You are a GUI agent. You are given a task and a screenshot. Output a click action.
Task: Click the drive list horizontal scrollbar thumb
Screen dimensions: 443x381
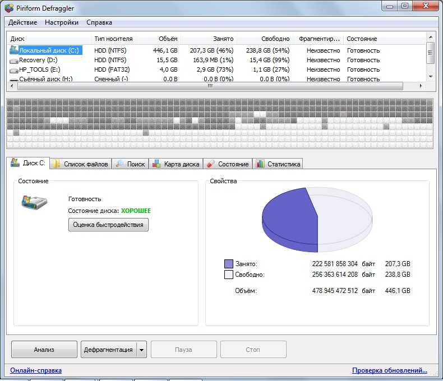click(210, 86)
